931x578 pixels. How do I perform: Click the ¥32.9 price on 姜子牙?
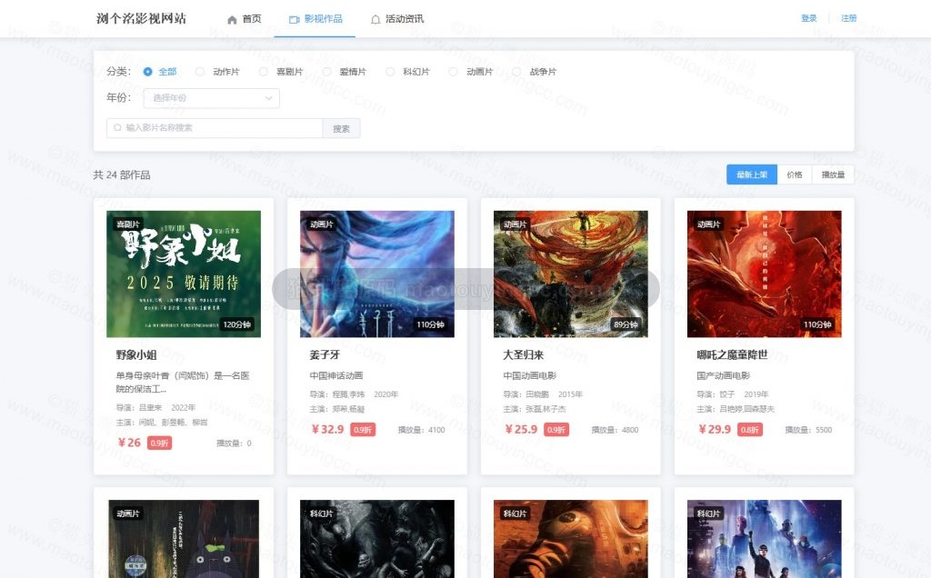(x=327, y=429)
